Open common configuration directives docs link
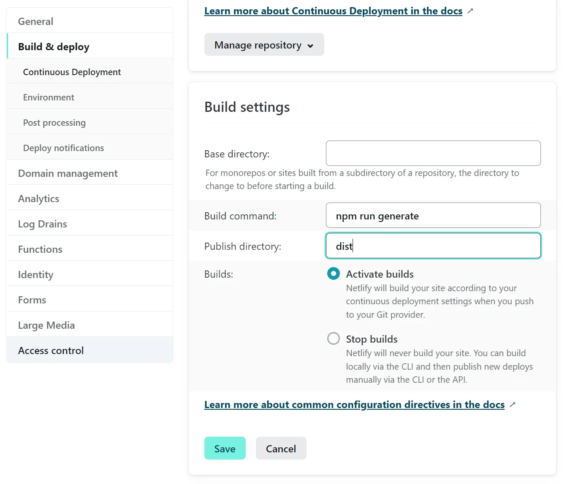Screen dimensions: 570x484 coord(354,405)
